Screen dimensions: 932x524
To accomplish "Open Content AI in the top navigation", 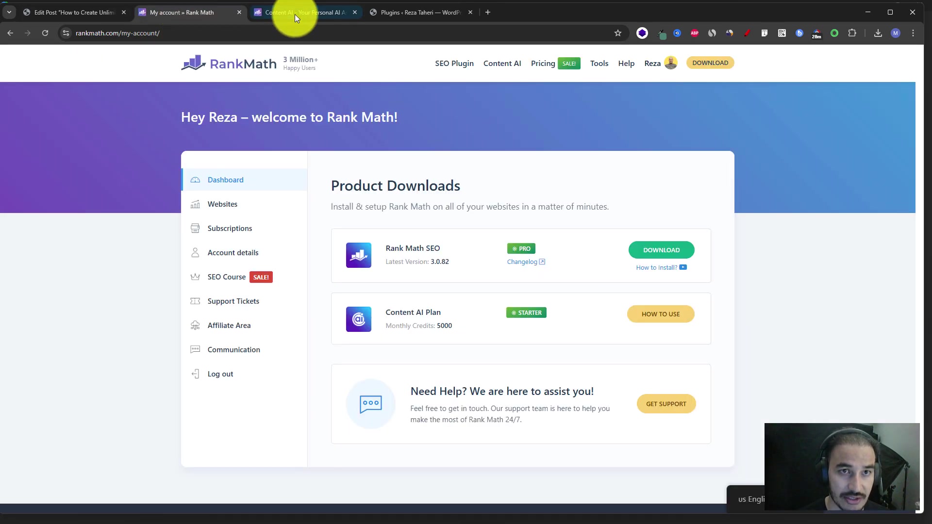I will [502, 63].
